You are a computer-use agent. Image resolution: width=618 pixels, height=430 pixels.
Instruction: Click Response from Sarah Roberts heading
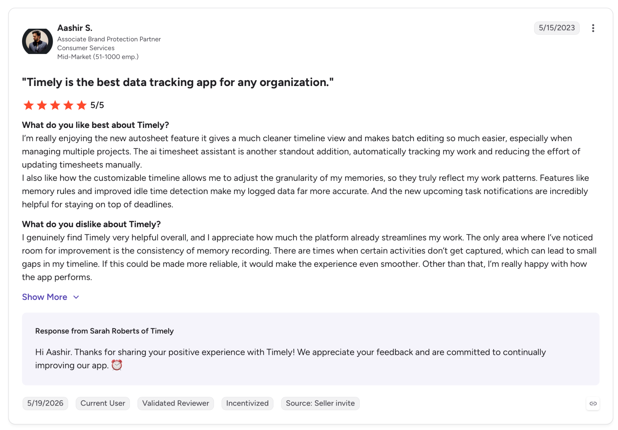point(104,331)
